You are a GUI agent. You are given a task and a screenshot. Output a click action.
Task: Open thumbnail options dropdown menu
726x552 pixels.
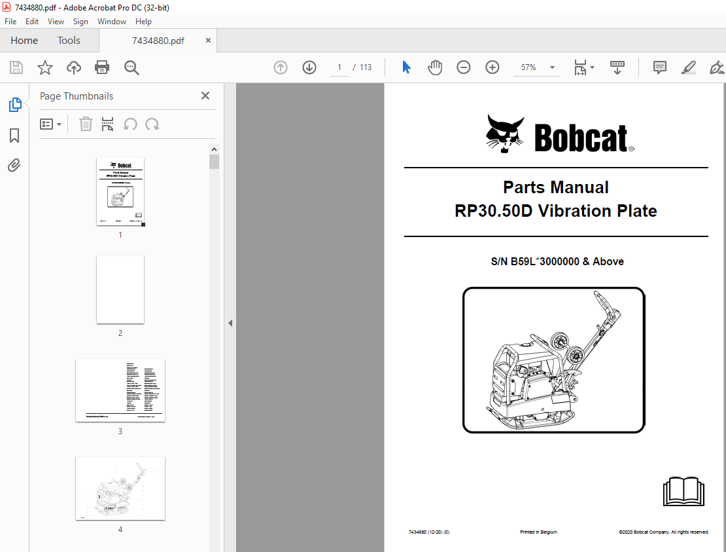click(50, 124)
